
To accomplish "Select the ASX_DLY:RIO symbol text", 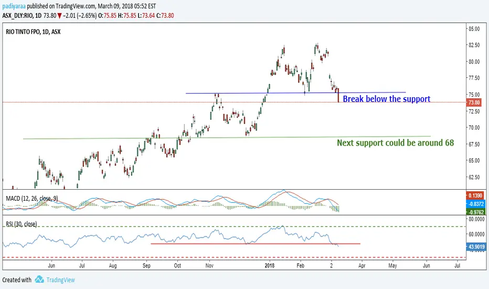I will 17,16.
